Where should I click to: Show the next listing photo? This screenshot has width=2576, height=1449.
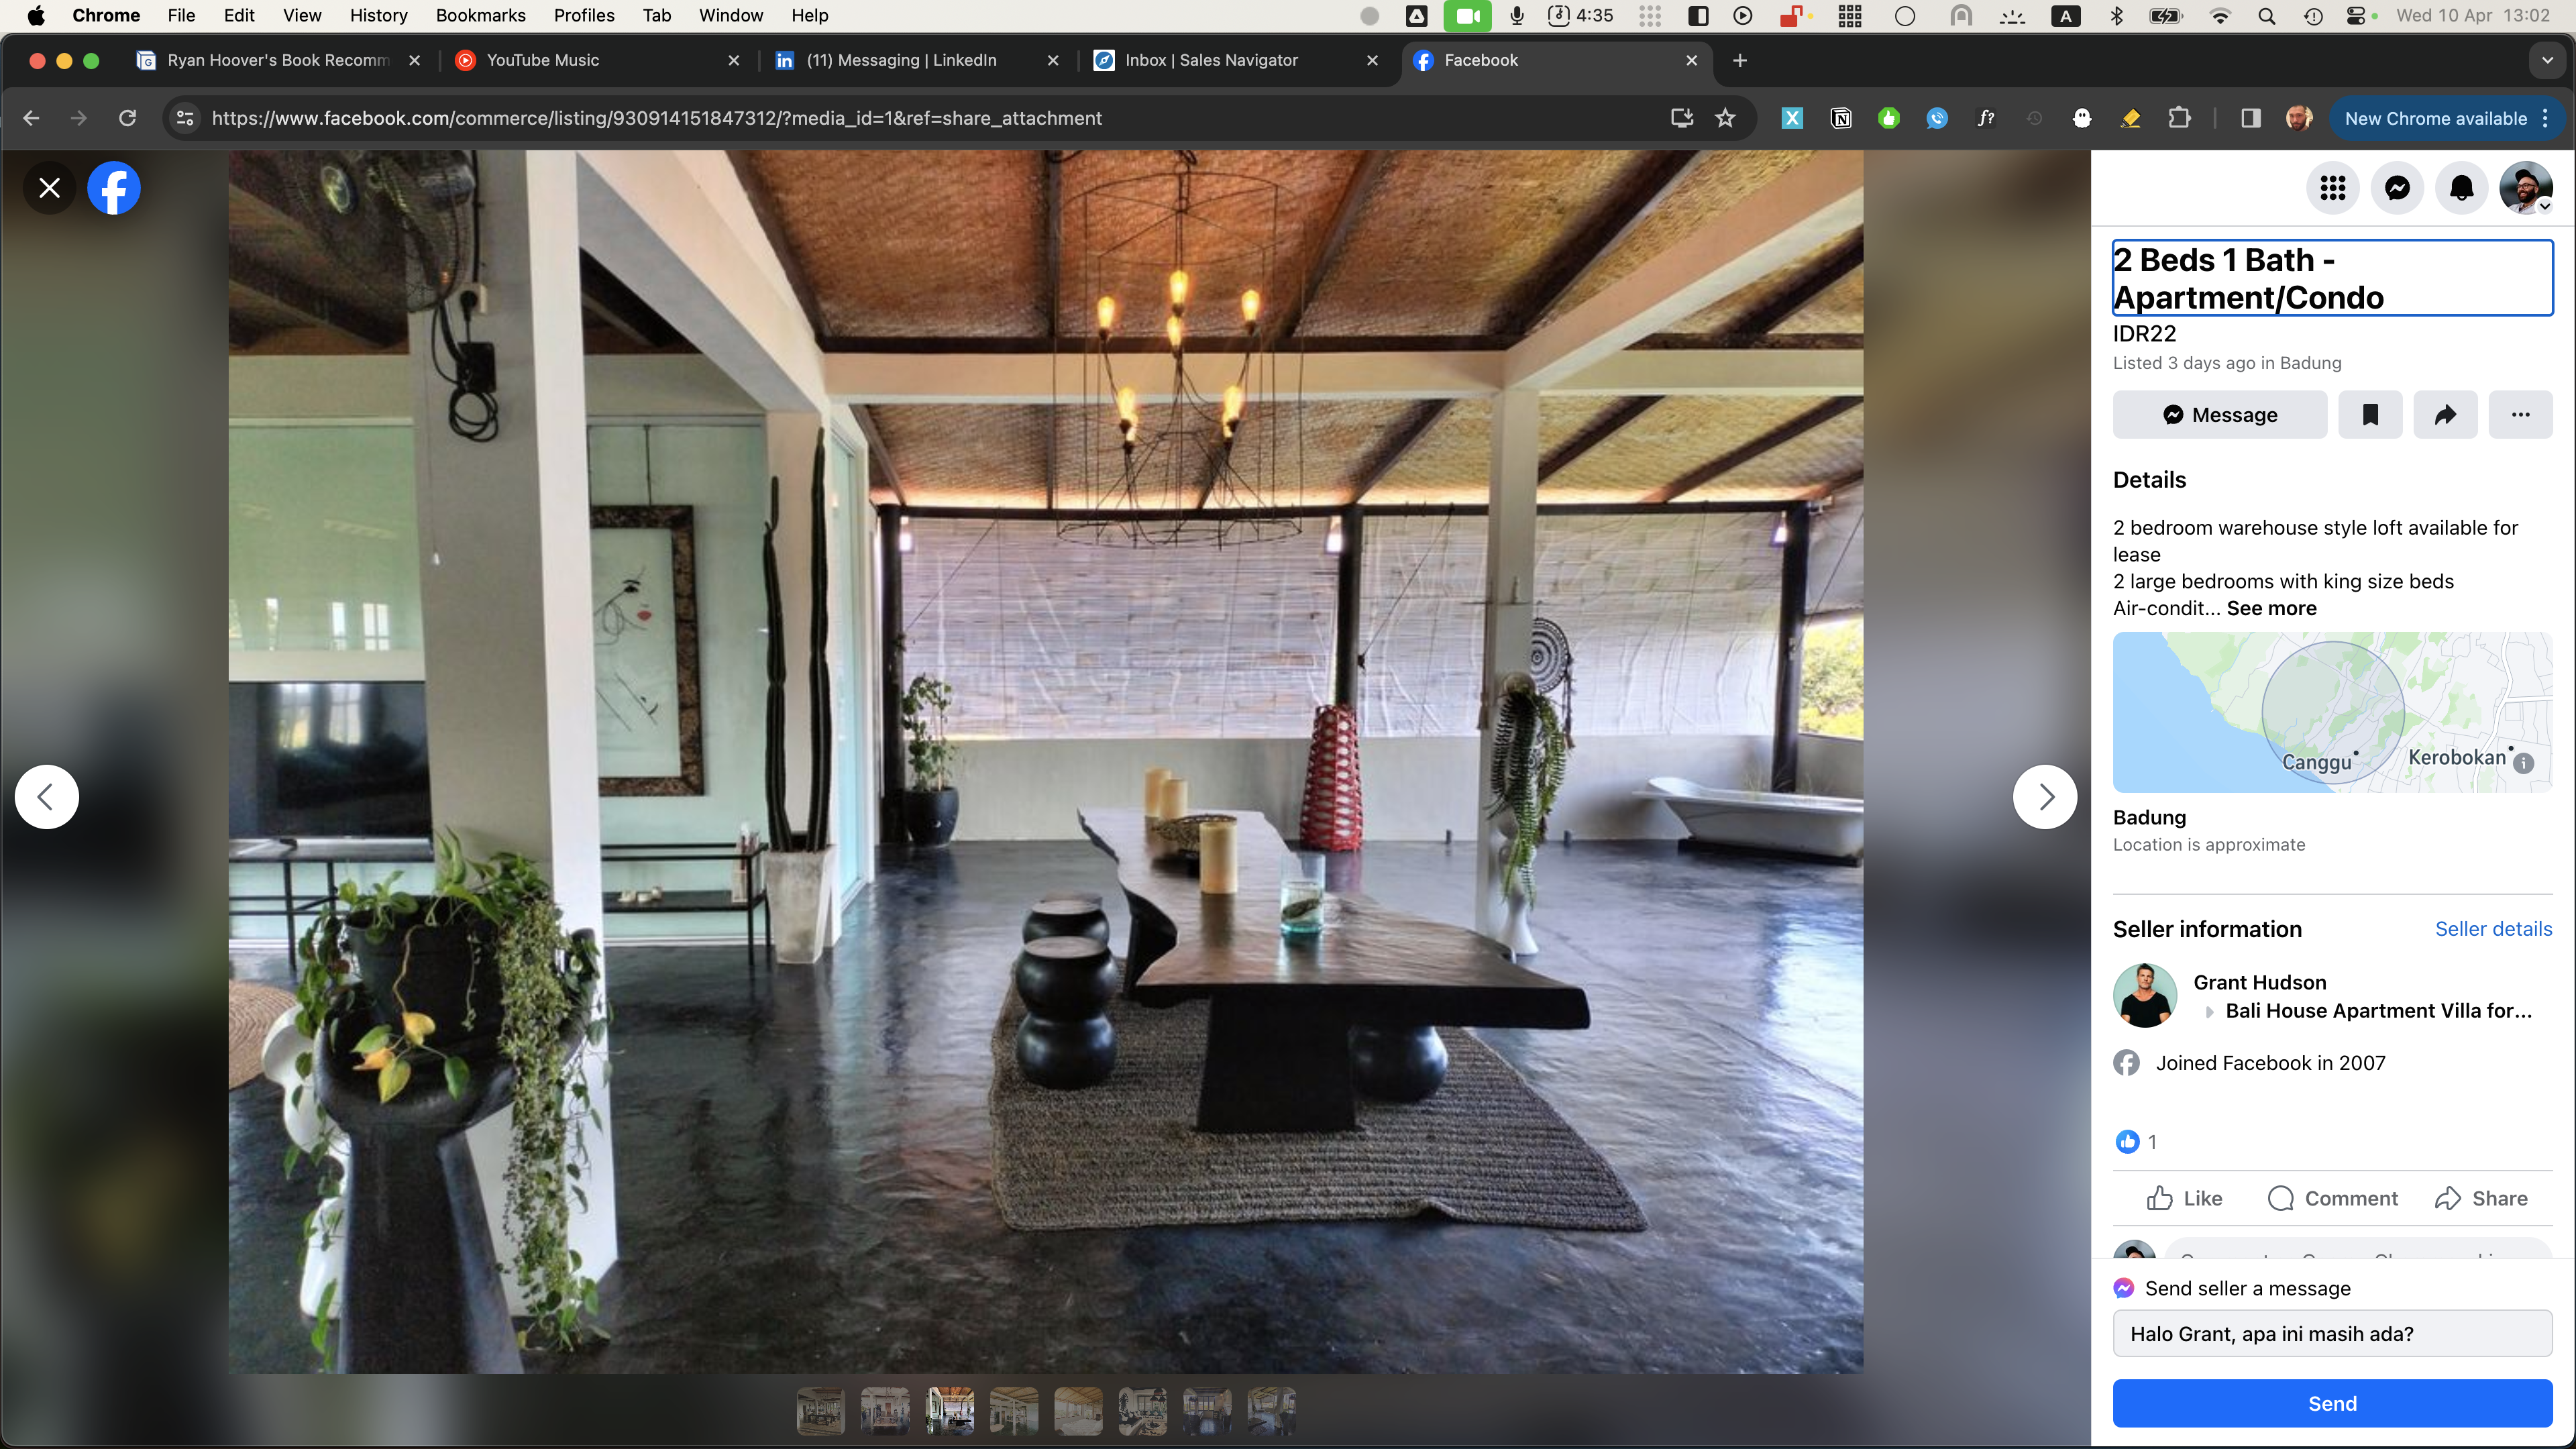coord(2045,797)
